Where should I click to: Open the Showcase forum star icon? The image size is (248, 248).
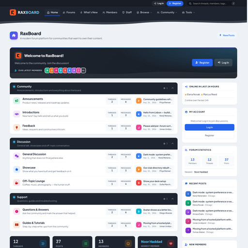[x=16, y=170]
